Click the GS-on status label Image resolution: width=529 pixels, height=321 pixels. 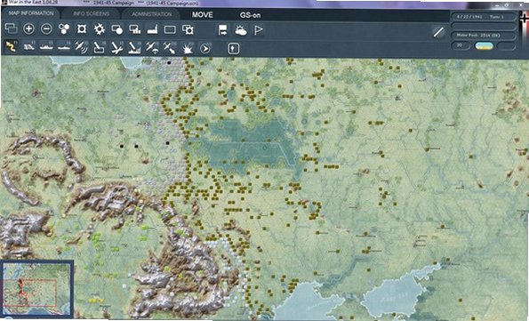click(x=250, y=15)
